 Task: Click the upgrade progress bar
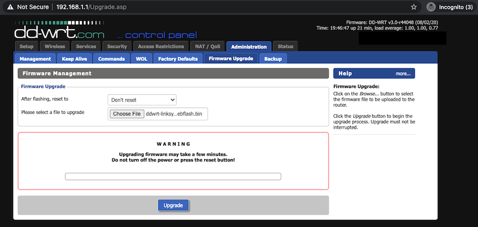(x=173, y=176)
